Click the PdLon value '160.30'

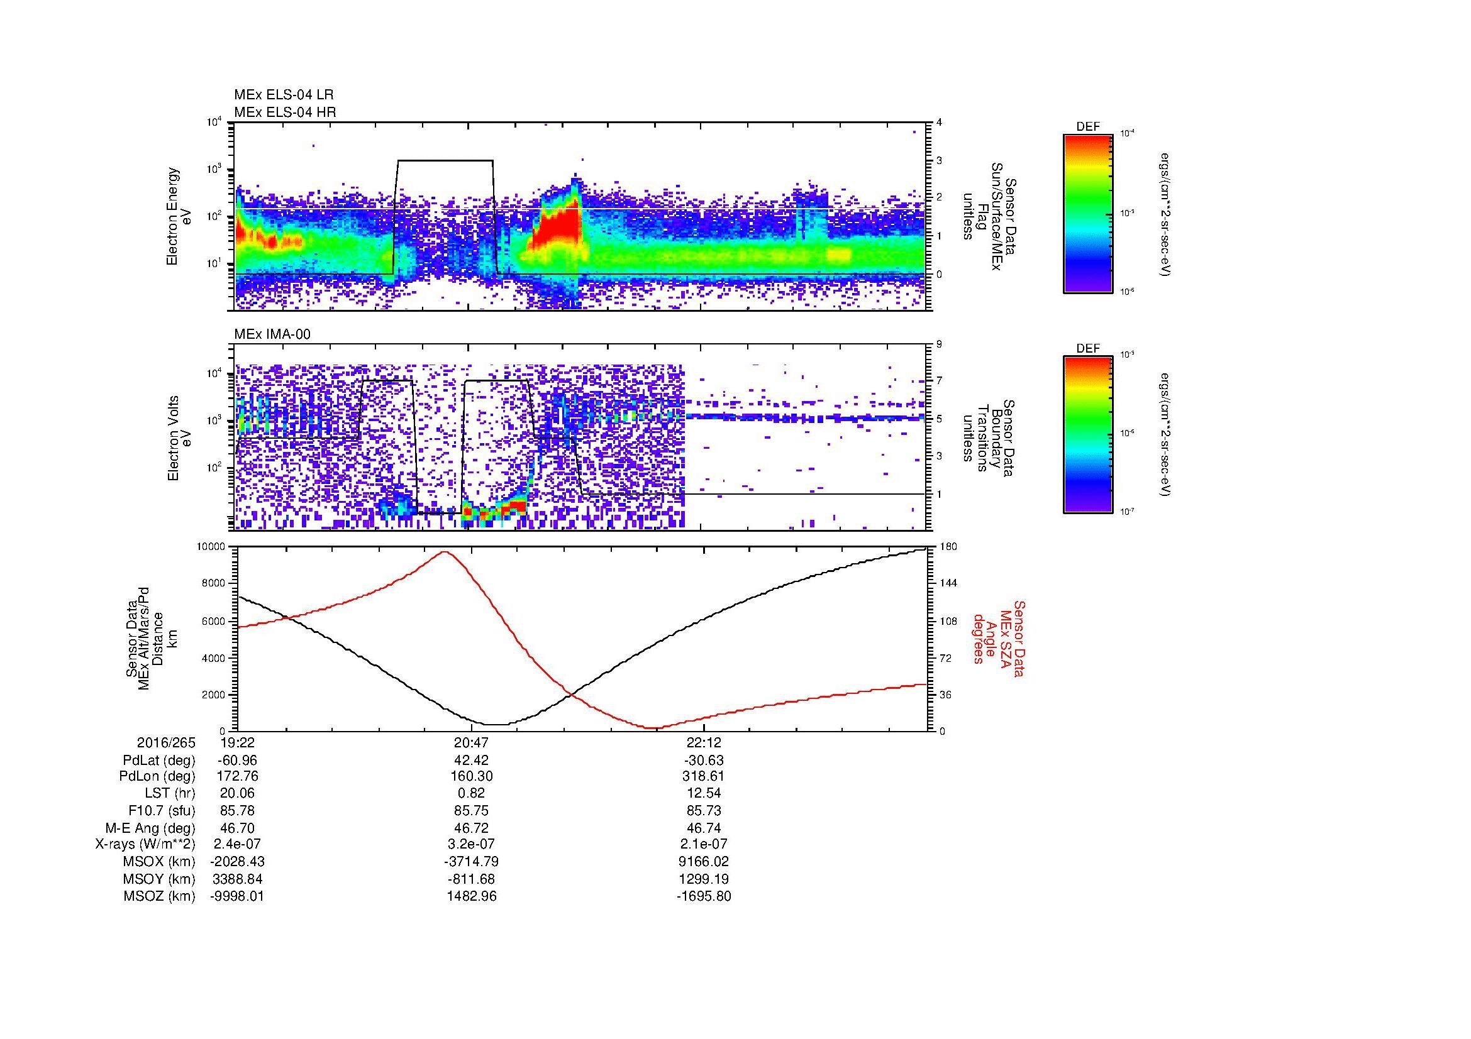tap(472, 776)
